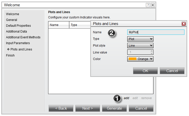The height and width of the screenshot is (116, 189).
Task: Close the Welcome wizard window
Action: pyautogui.click(x=153, y=5)
